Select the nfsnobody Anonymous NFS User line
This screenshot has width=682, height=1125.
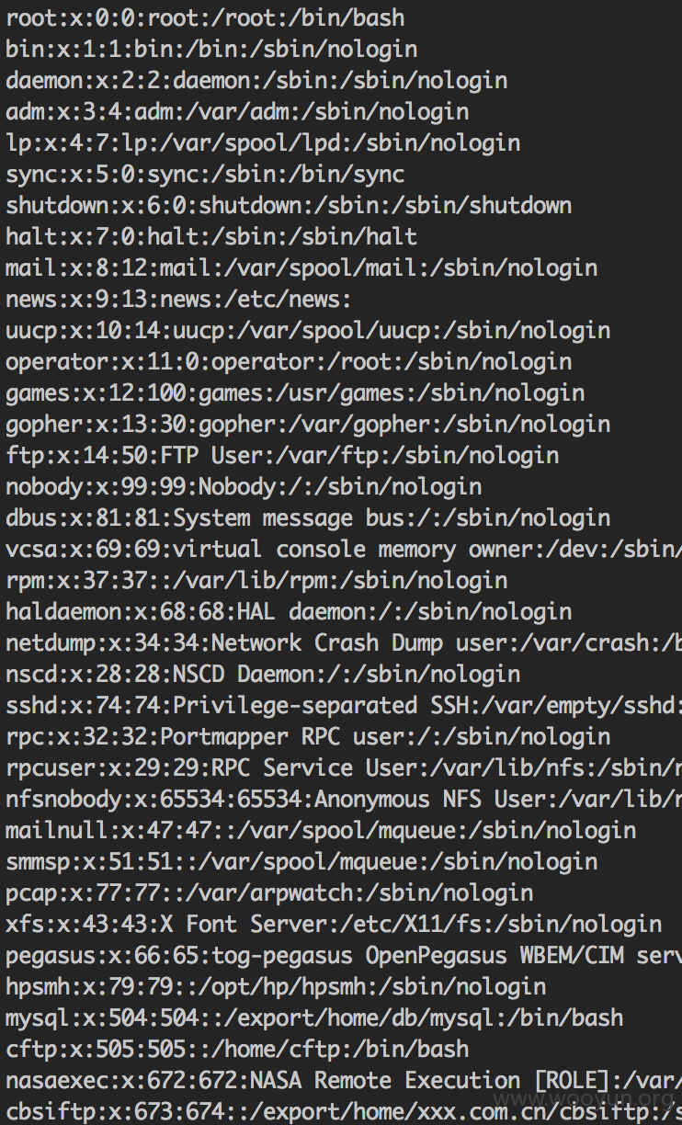point(344,799)
